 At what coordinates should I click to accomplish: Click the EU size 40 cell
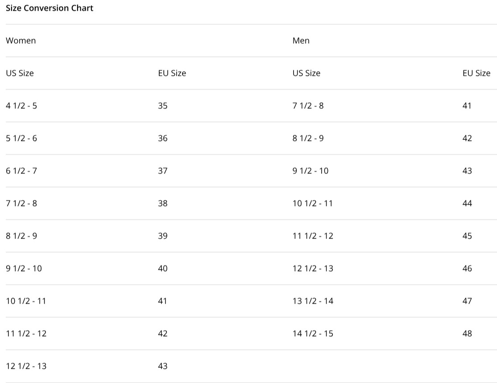coord(163,268)
